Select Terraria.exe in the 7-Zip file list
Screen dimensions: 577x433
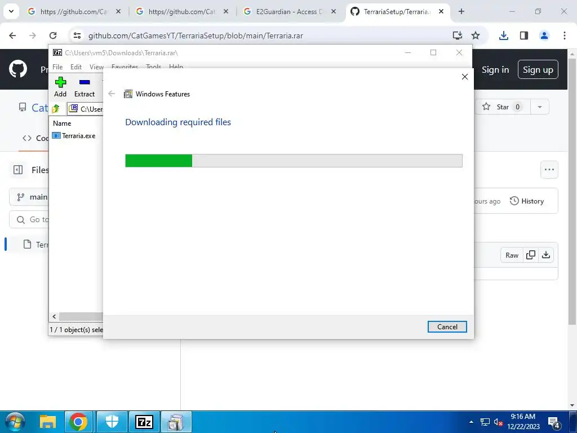[74, 135]
